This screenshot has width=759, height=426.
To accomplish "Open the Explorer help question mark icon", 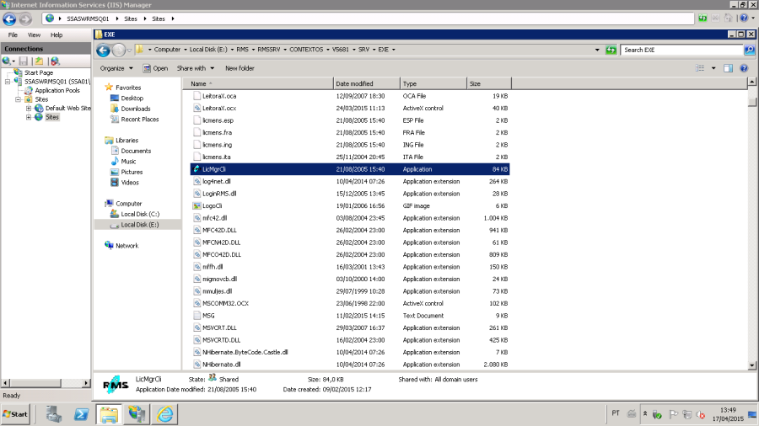I will click(x=744, y=68).
